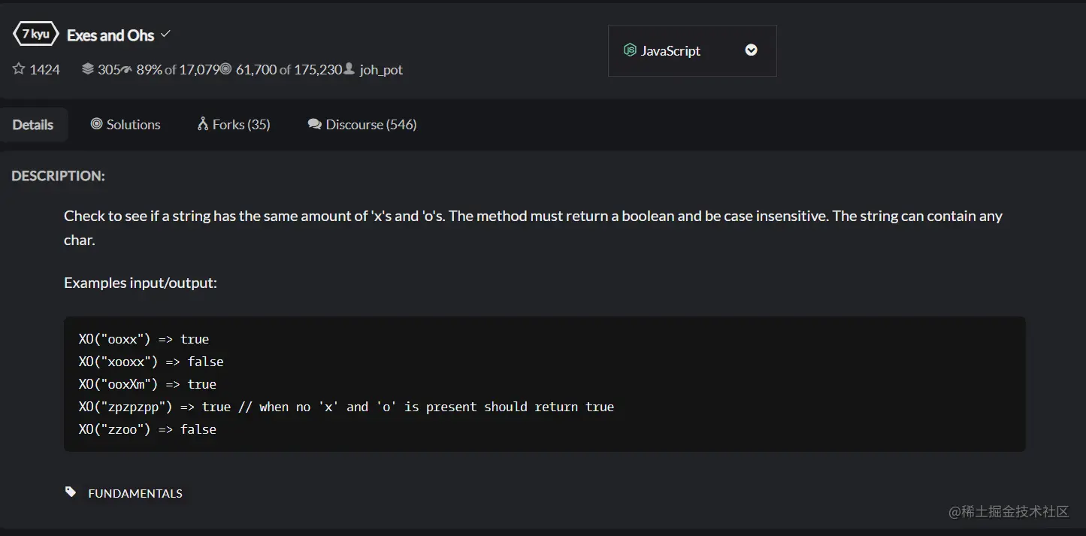Click the tag icon beside FUNDAMENTALS
This screenshot has width=1086, height=536.
pyautogui.click(x=71, y=492)
